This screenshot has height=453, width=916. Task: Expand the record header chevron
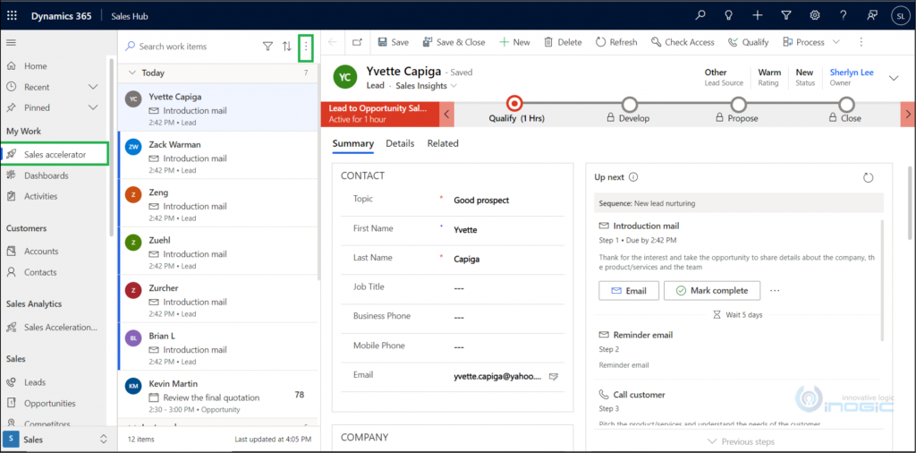894,78
